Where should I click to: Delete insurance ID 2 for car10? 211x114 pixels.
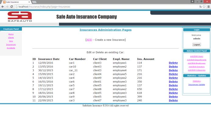[x=173, y=67]
